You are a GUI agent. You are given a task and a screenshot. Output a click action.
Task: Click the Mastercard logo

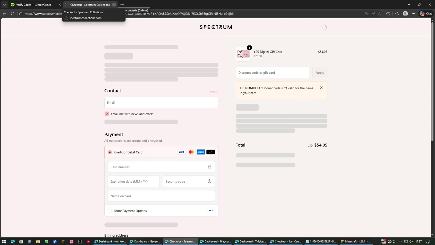pyautogui.click(x=191, y=152)
